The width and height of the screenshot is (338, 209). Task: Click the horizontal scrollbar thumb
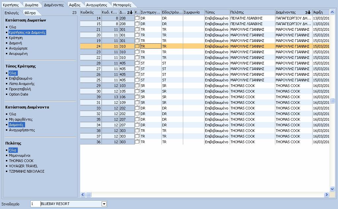[88, 195]
